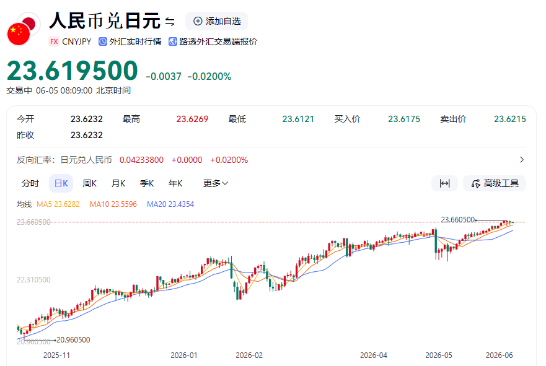Open 高级工具 advanced tools
This screenshot has width=546, height=366.
pos(495,183)
